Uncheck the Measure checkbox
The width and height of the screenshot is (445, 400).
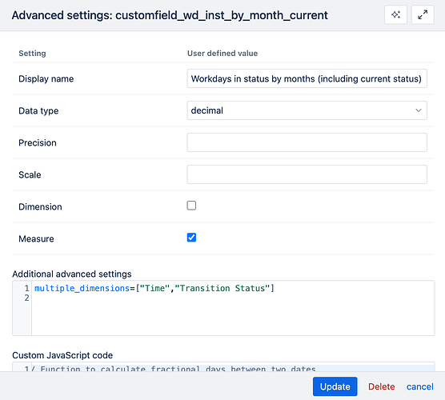(191, 238)
